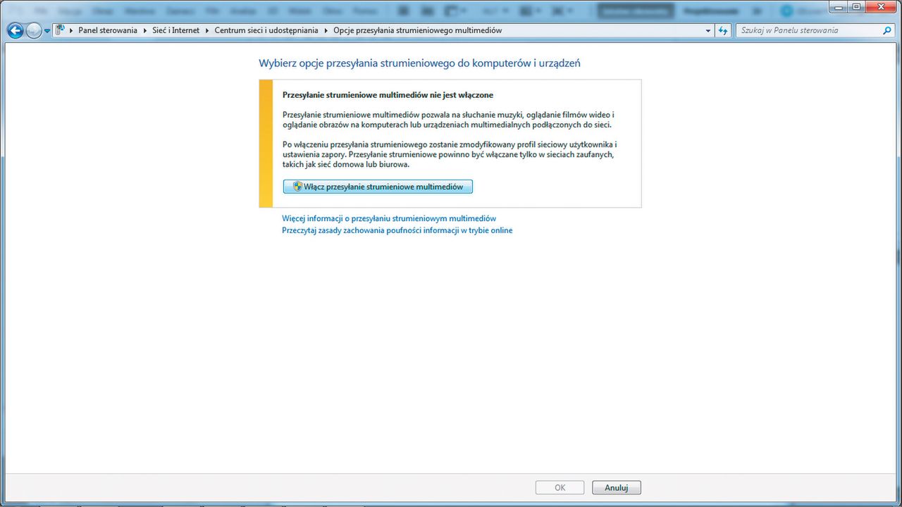The width and height of the screenshot is (902, 507).
Task: Navigate to Panel sterowania breadcrumb
Action: pyautogui.click(x=108, y=31)
